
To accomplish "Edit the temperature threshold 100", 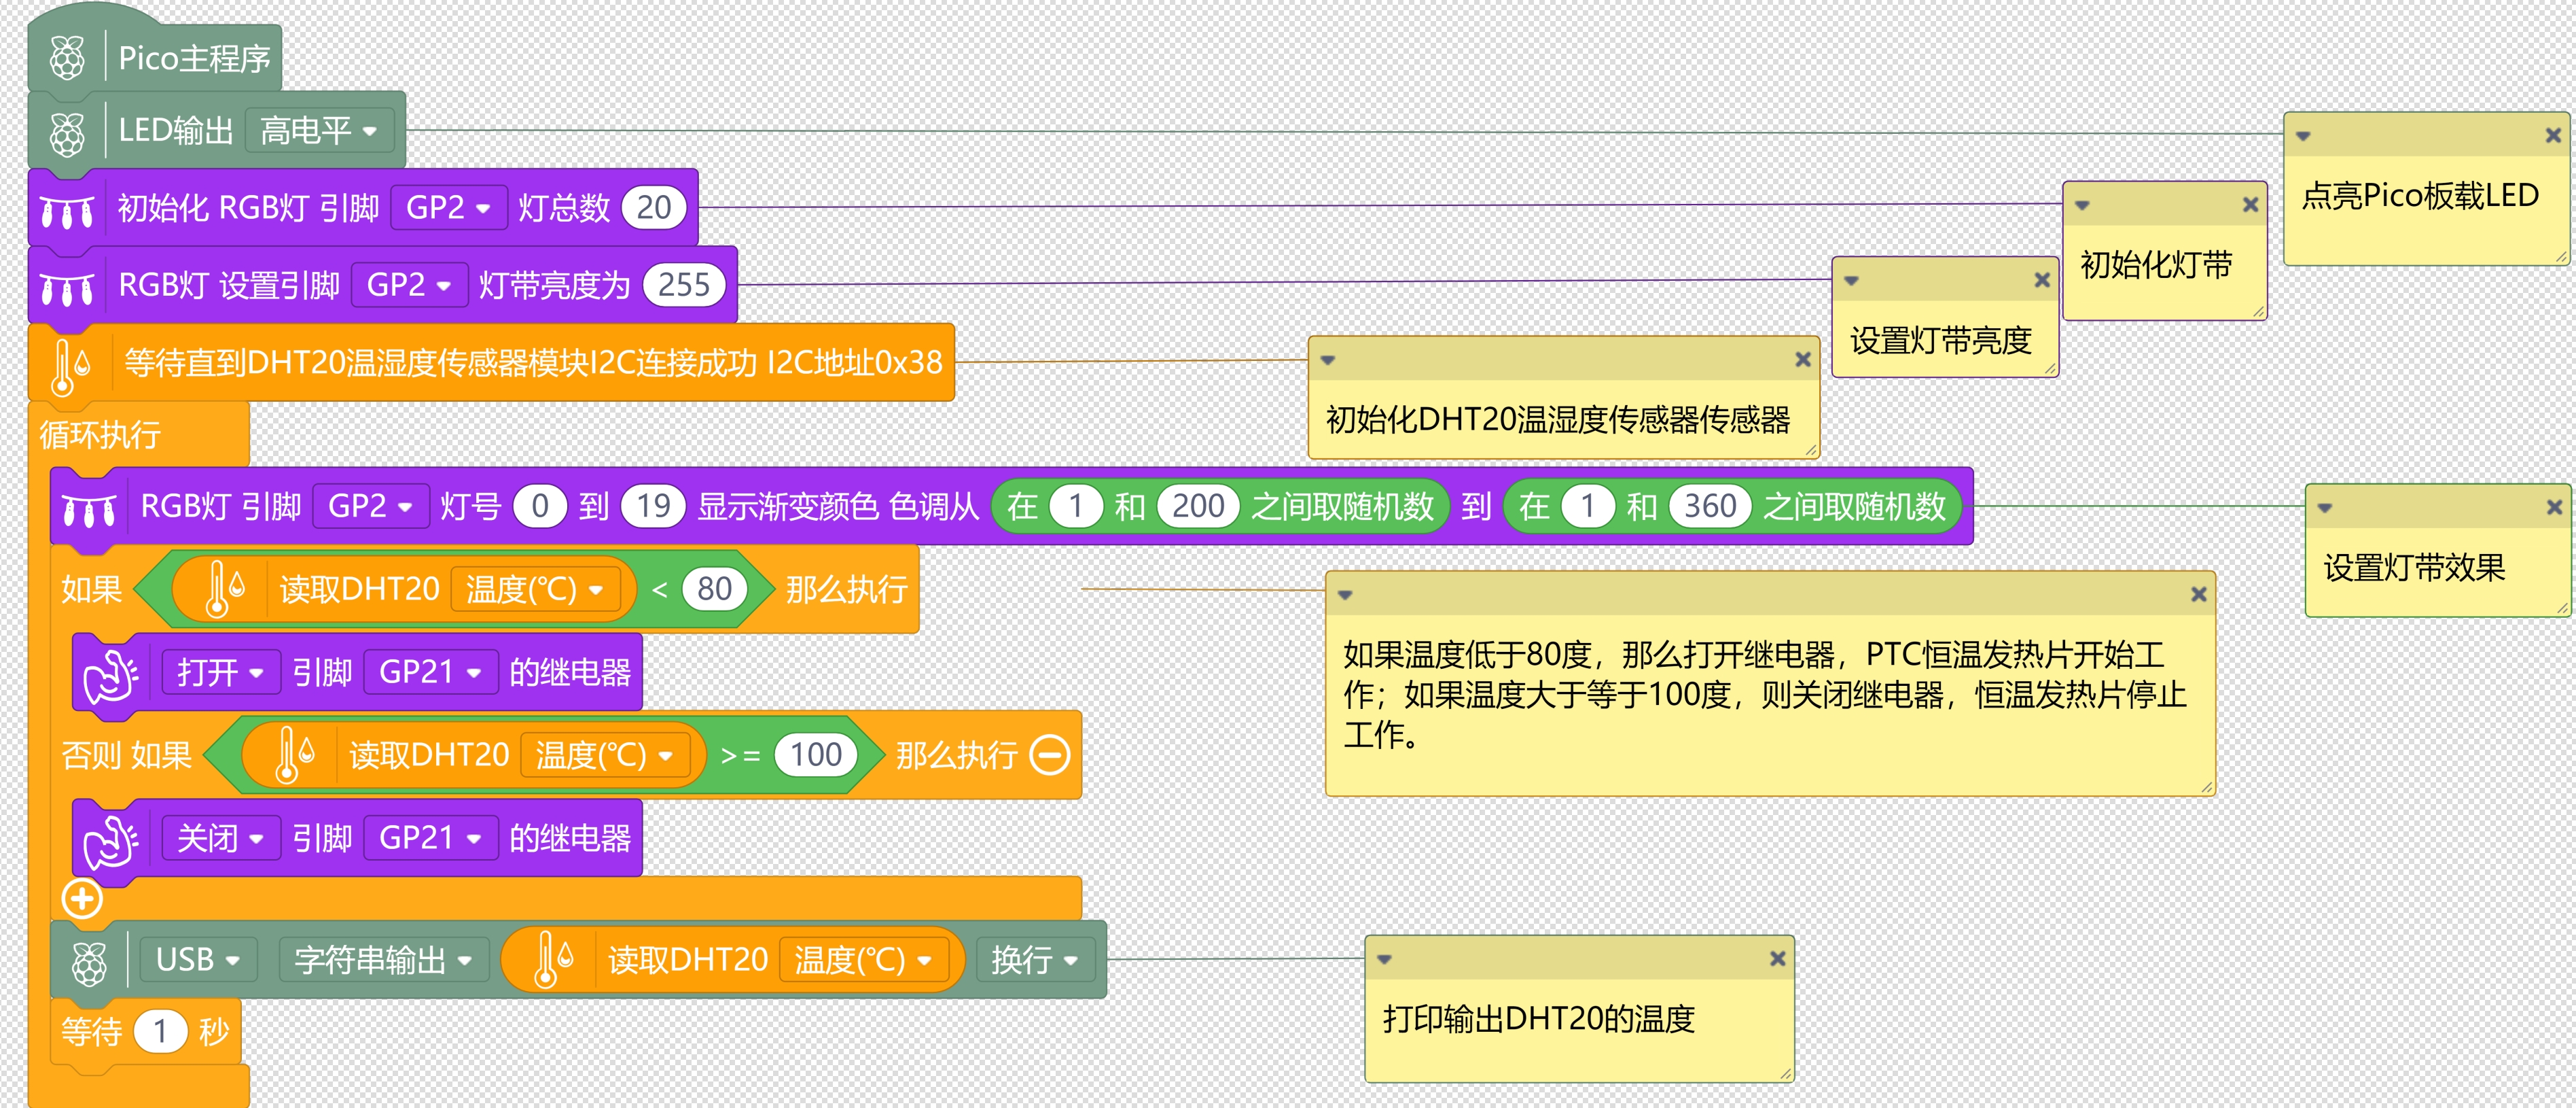I will point(816,755).
